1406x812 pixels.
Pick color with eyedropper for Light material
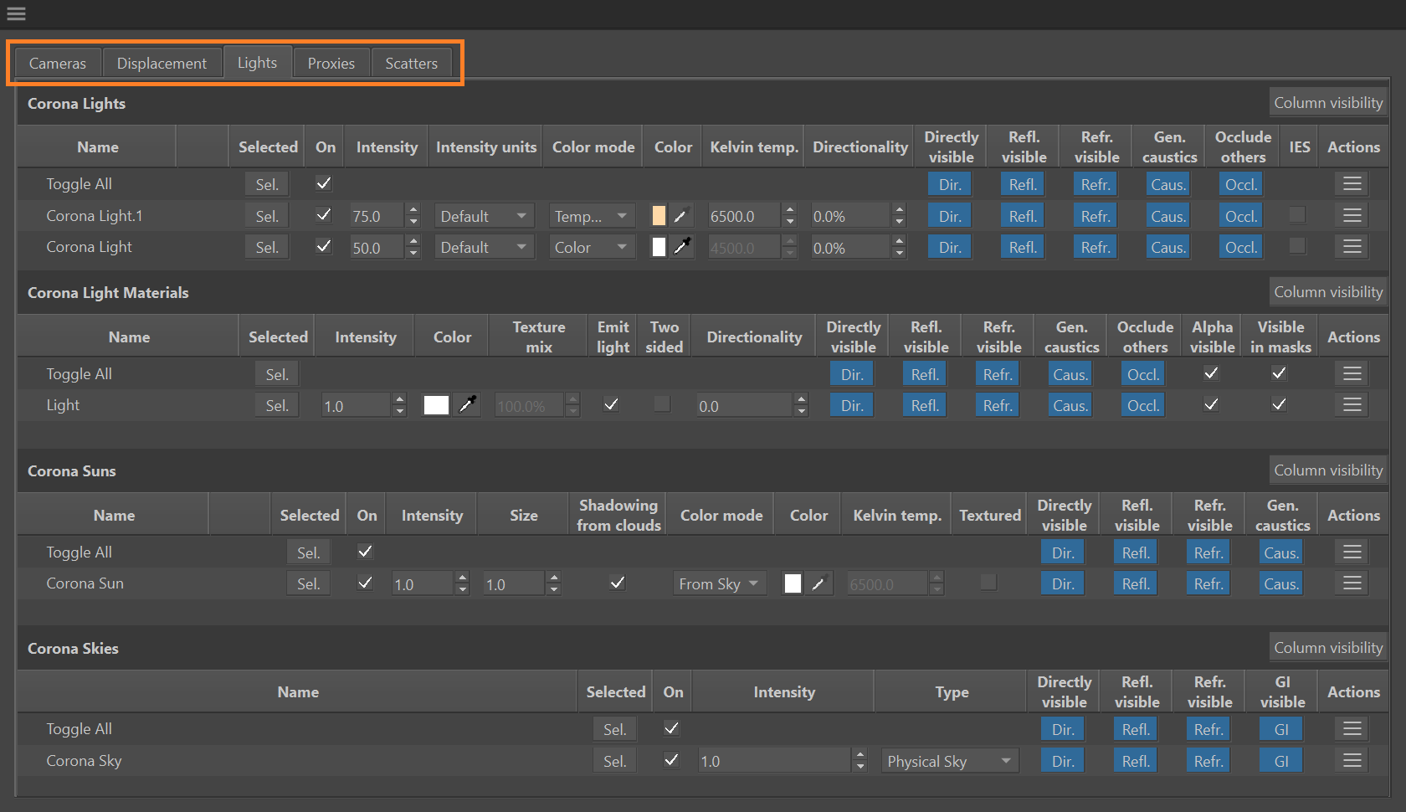[x=468, y=405]
